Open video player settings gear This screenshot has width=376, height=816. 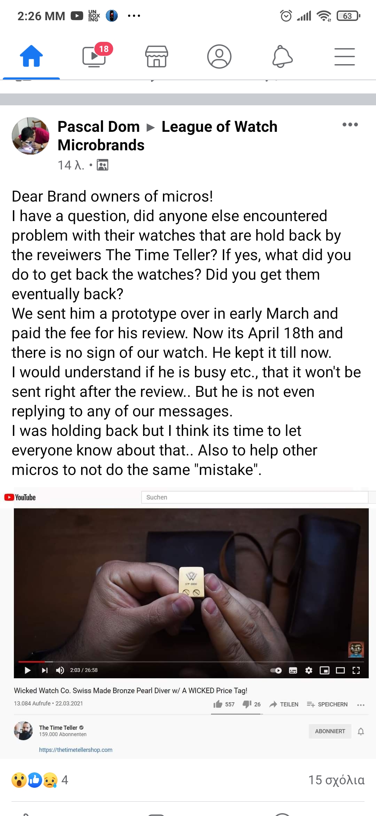[309, 670]
